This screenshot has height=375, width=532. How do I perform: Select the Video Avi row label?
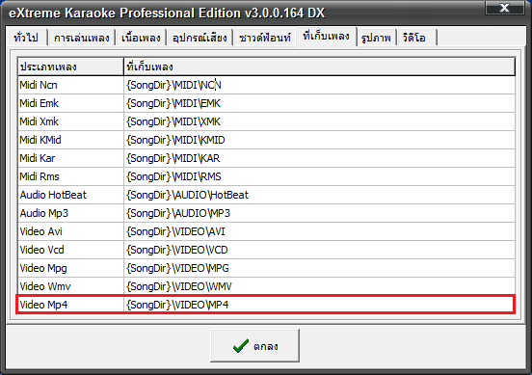tap(70, 231)
